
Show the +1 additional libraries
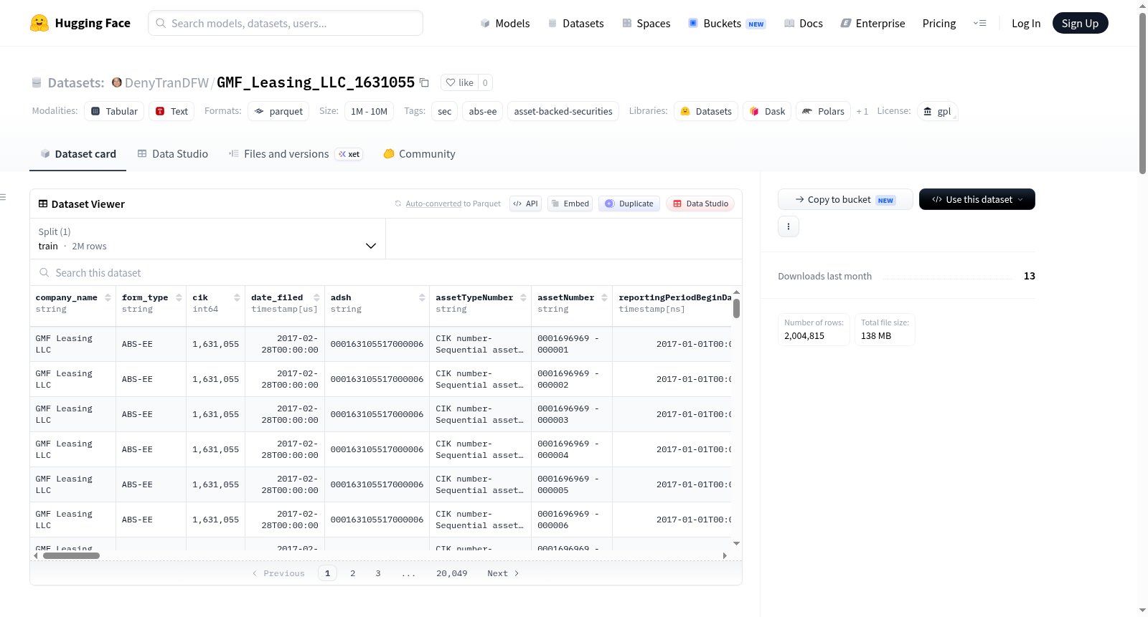click(862, 111)
